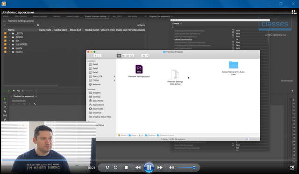The height and width of the screenshot is (174, 299).
Task: Sort by the Media Start column header
Action: (60, 30)
